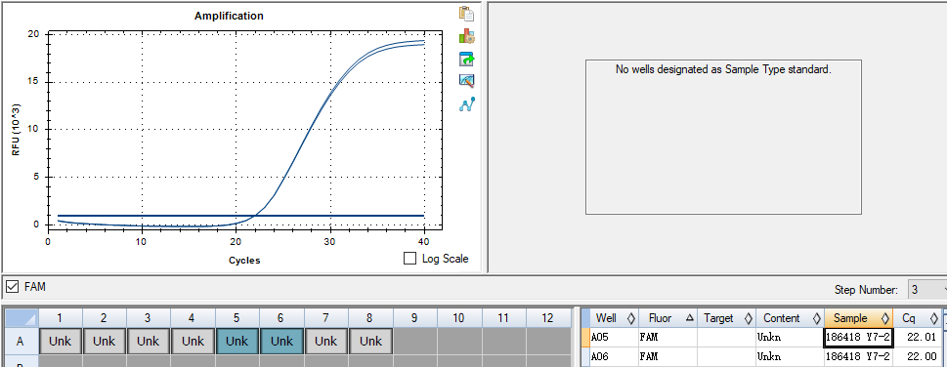Click the curve points line icon

coord(466,104)
